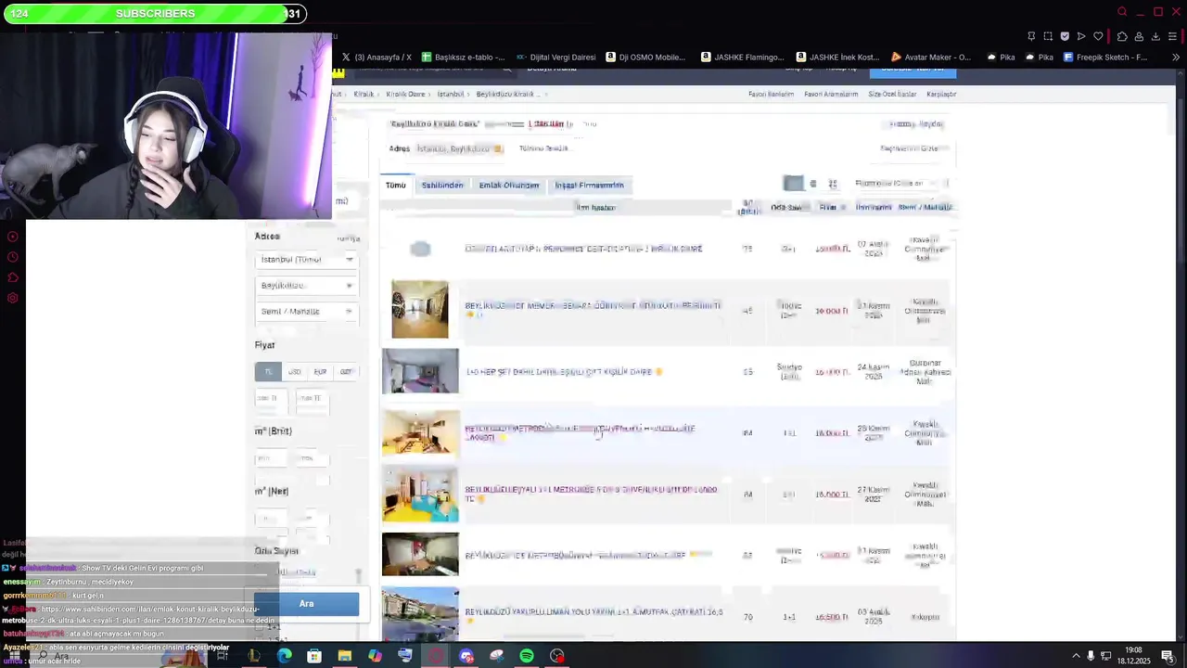Open the player triangle icon in toolbar
1187x668 pixels.
click(1081, 36)
